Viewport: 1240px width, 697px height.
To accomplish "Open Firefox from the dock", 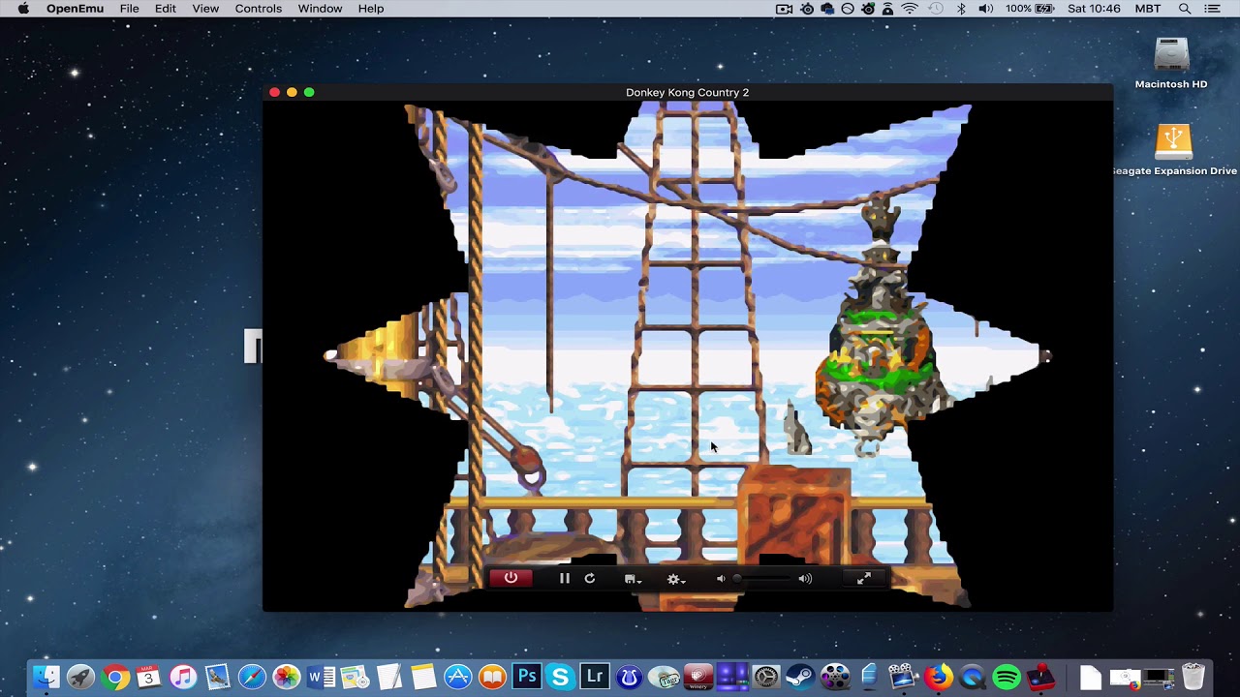I will pos(938,677).
